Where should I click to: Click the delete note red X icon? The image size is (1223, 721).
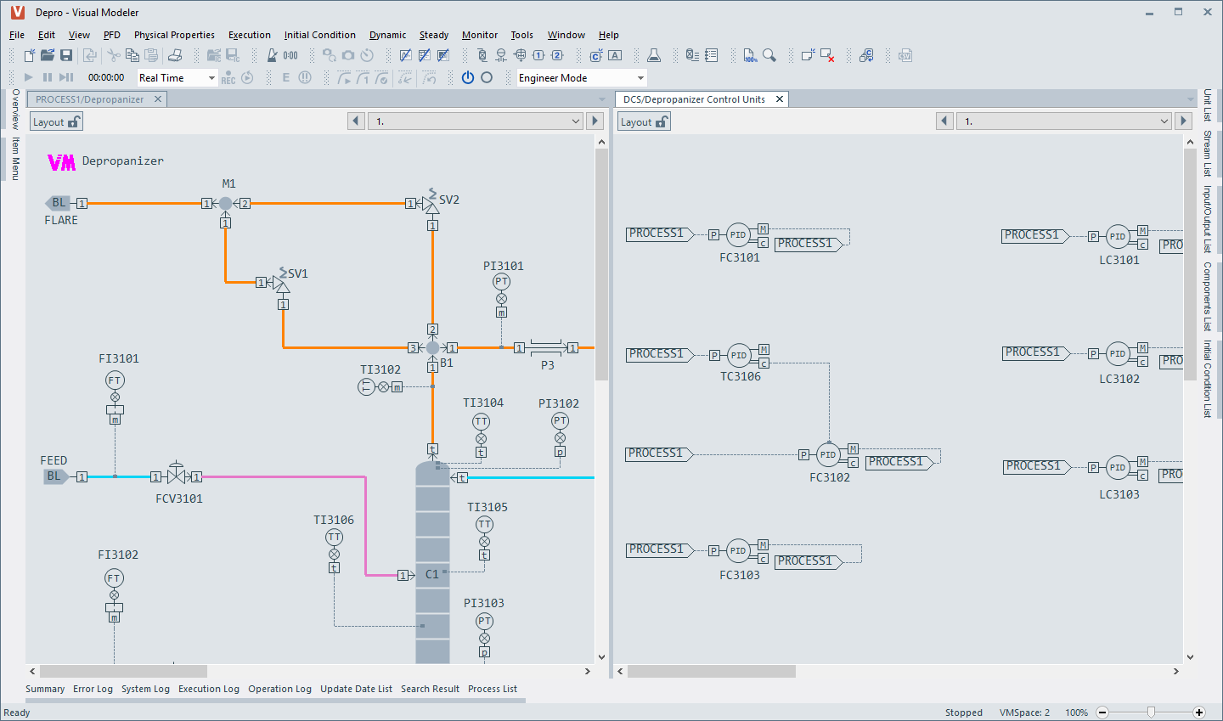coord(827,55)
